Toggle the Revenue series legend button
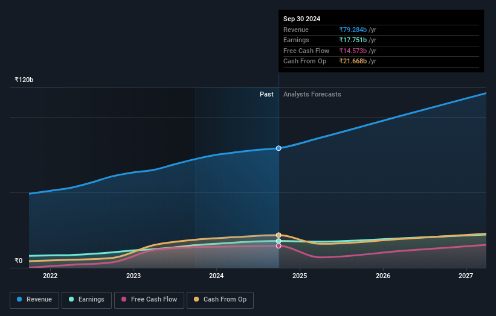Screen dimensions: 496x316 pos(34,300)
